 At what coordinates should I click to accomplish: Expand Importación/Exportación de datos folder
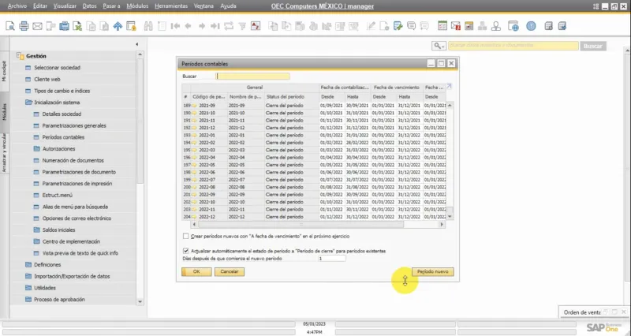[28, 276]
